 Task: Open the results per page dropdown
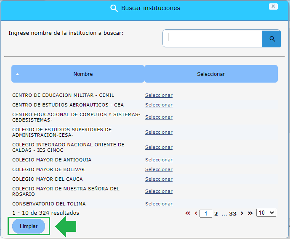point(266,213)
